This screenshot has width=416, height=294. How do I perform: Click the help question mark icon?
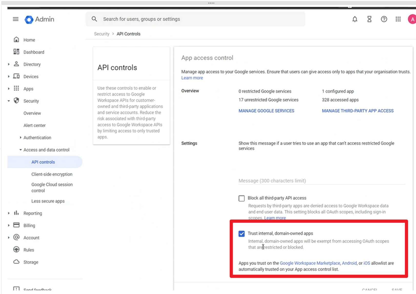[x=384, y=19]
